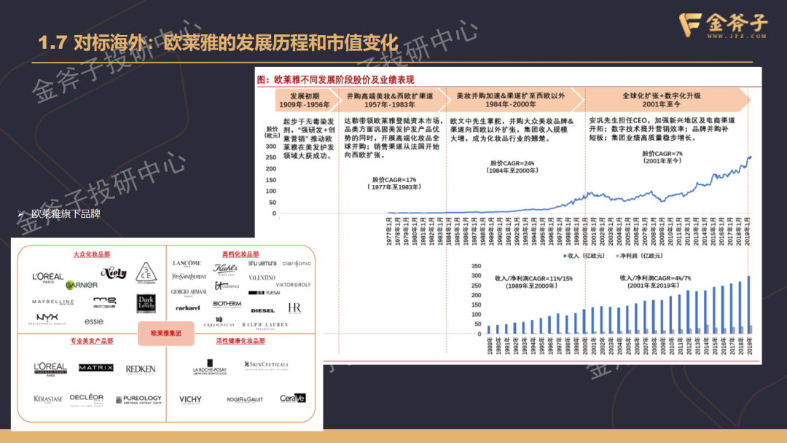Click the 金斧子 logo in the header
Screen dimensions: 787x443
[x=723, y=25]
